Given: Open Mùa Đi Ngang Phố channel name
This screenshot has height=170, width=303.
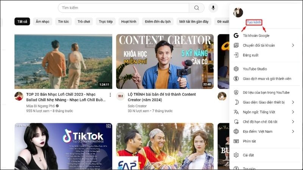Looking at the screenshot, I should pyautogui.click(x=41, y=106).
